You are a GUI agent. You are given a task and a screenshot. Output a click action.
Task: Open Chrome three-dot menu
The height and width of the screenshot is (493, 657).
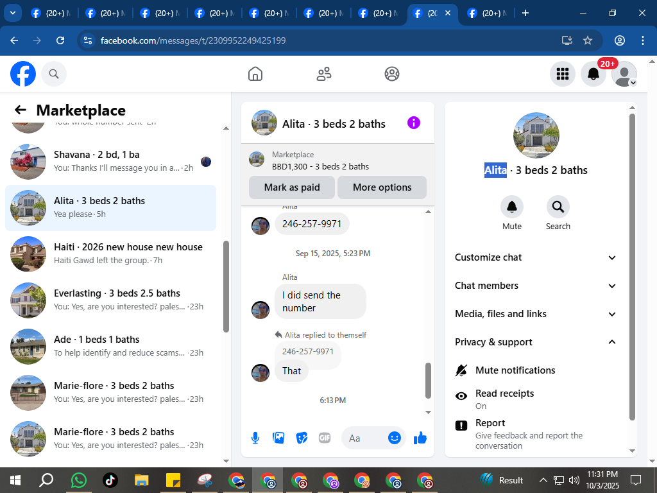tap(643, 40)
